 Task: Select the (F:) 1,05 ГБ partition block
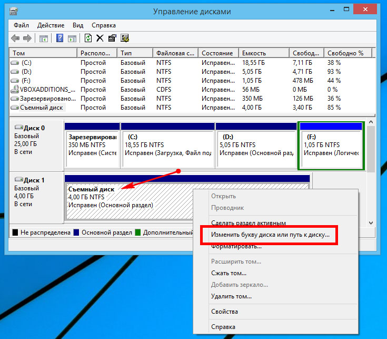(331, 146)
